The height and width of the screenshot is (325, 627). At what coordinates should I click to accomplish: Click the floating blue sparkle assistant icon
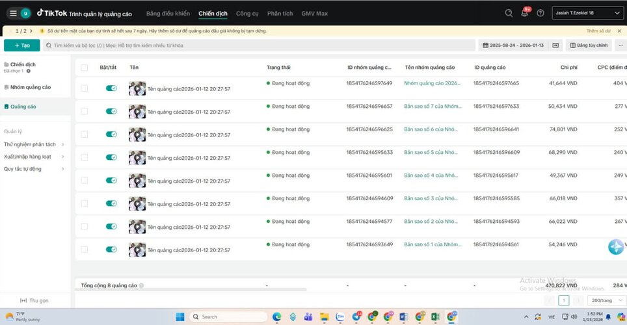tap(615, 247)
